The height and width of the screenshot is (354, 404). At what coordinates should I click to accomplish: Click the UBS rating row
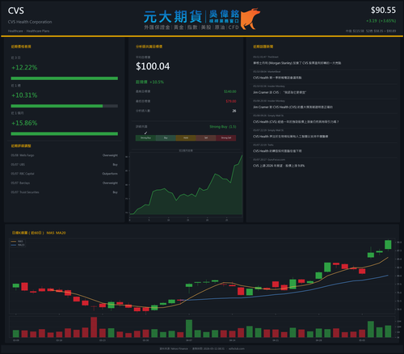(x=65, y=164)
